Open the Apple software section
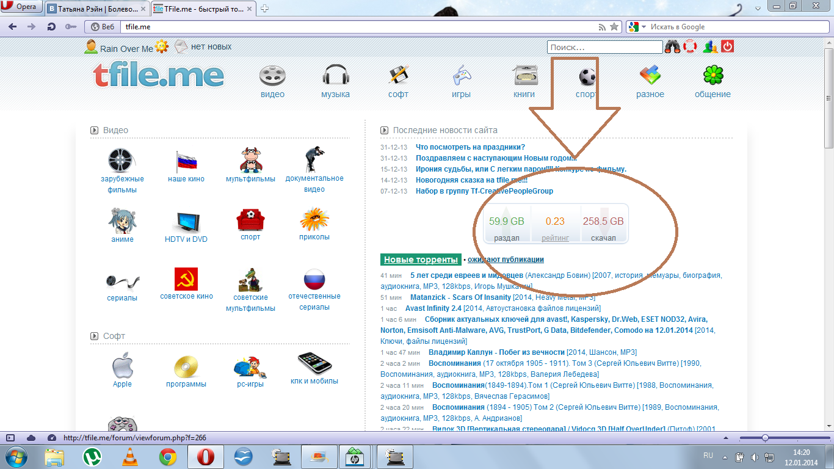Screen dimensions: 834x469 [122, 365]
